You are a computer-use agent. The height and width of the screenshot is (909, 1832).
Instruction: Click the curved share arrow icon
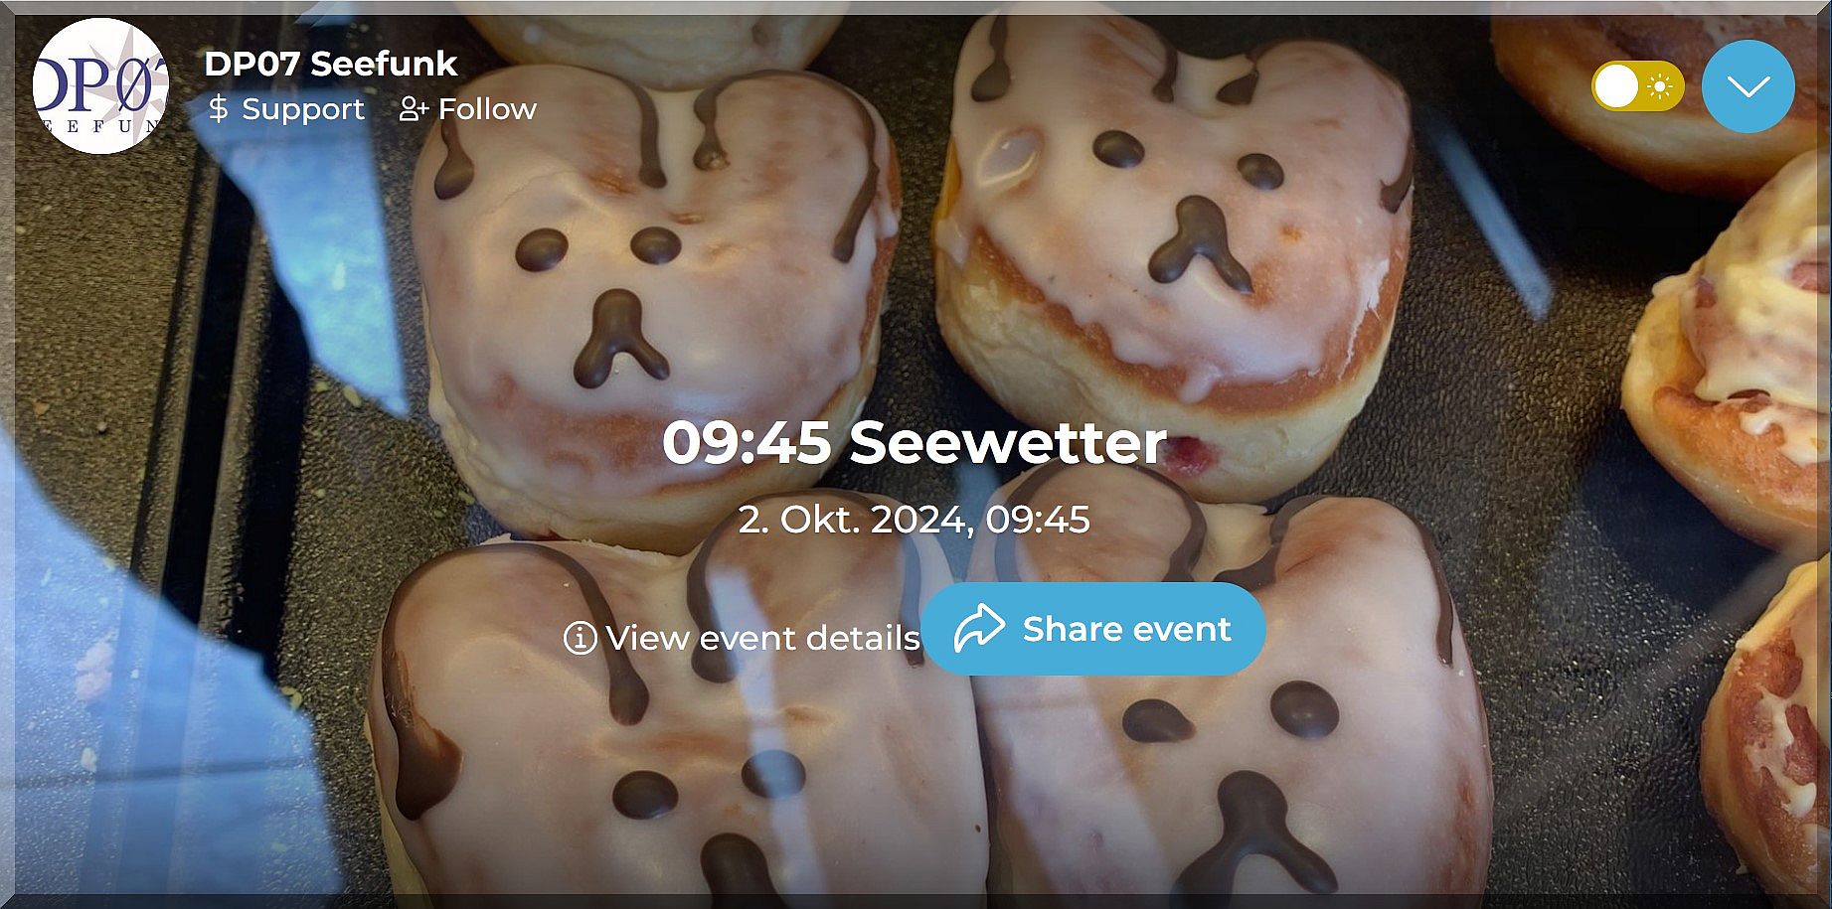979,629
